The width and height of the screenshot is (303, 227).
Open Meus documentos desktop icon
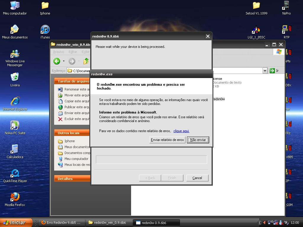pyautogui.click(x=15, y=32)
